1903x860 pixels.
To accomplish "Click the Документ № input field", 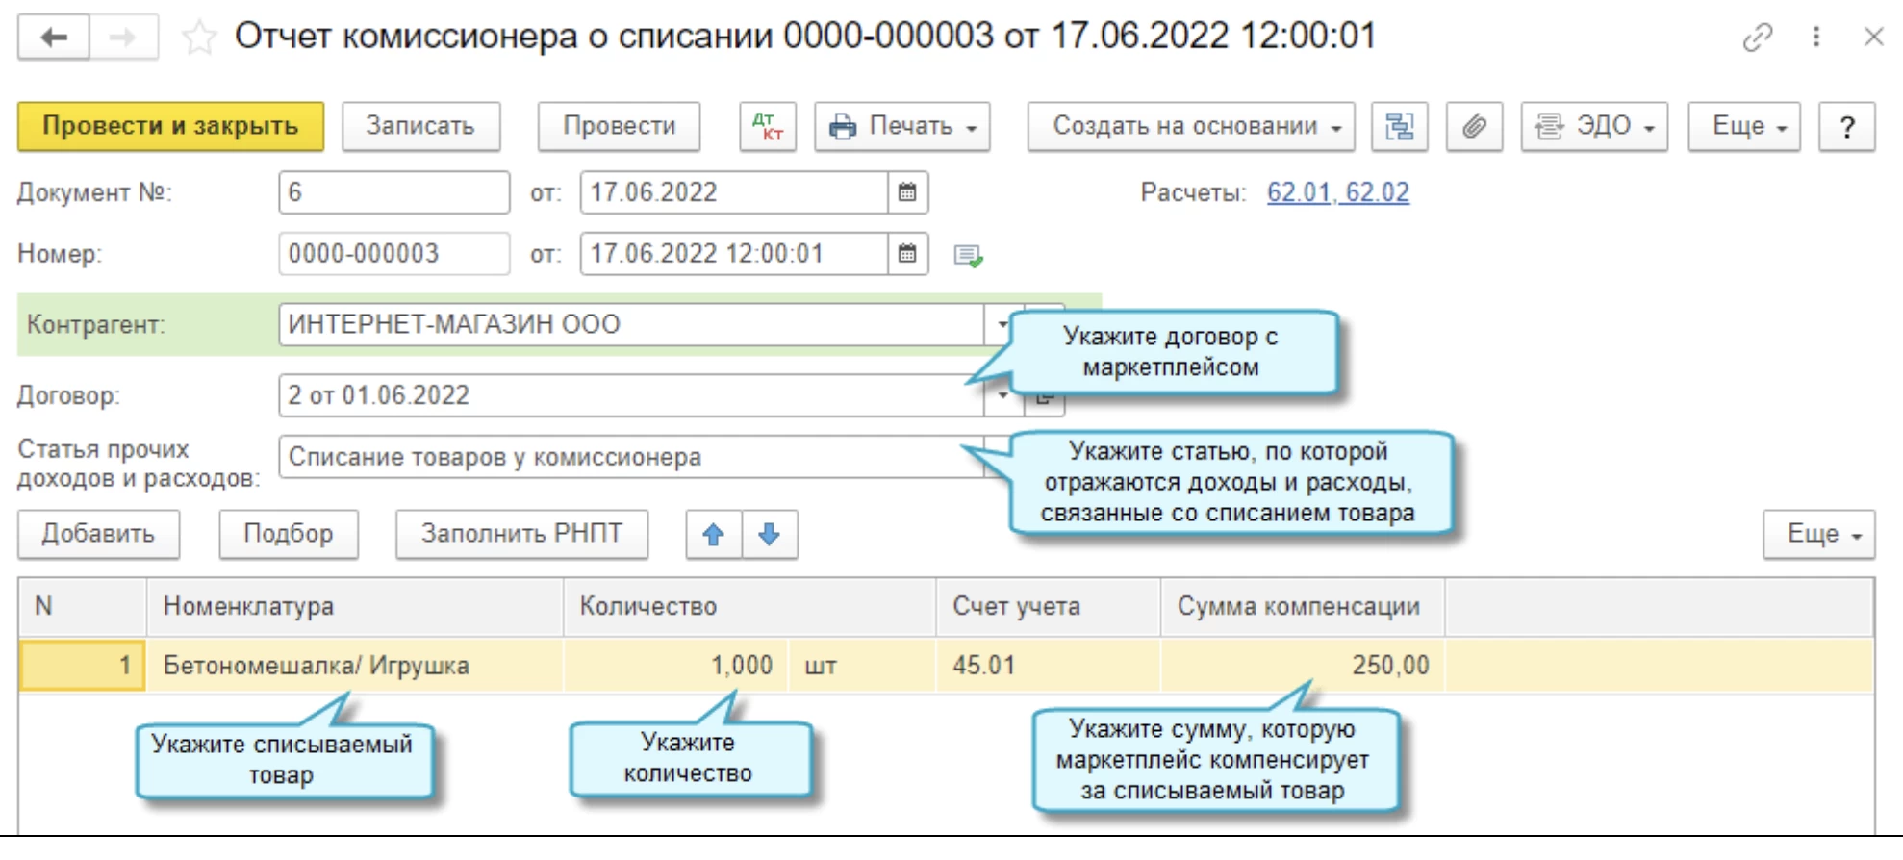I will coord(393,192).
